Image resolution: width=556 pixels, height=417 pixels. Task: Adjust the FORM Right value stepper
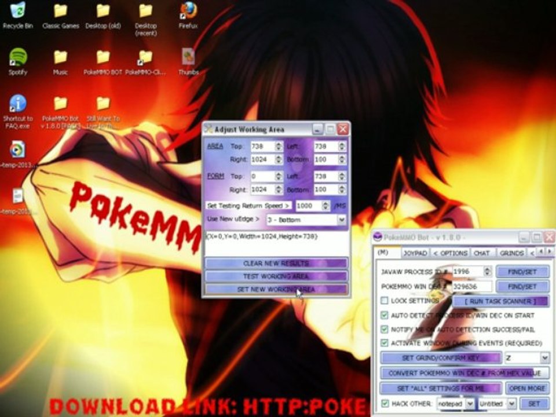pyautogui.click(x=279, y=189)
